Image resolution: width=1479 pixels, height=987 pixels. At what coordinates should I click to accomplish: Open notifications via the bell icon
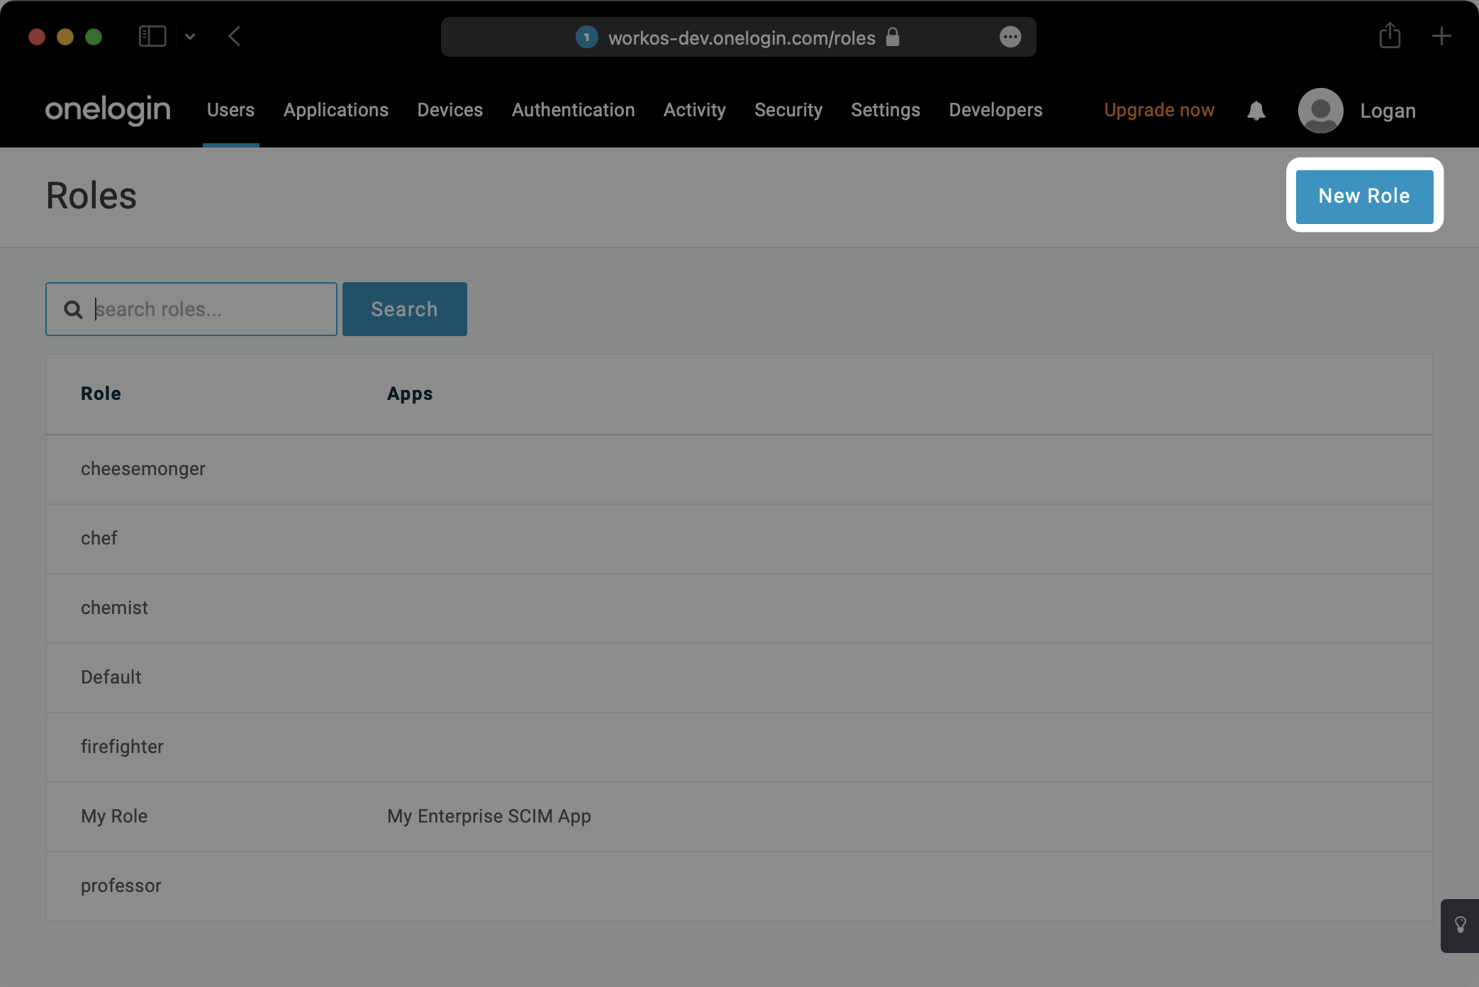point(1256,110)
